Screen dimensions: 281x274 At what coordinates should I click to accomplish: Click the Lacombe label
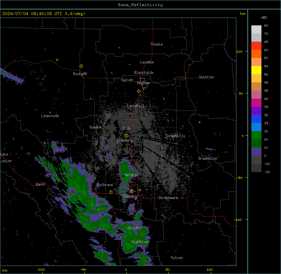pos(147,62)
